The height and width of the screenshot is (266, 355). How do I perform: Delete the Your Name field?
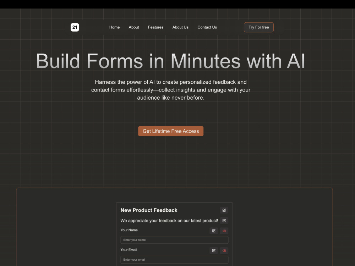coord(224,231)
